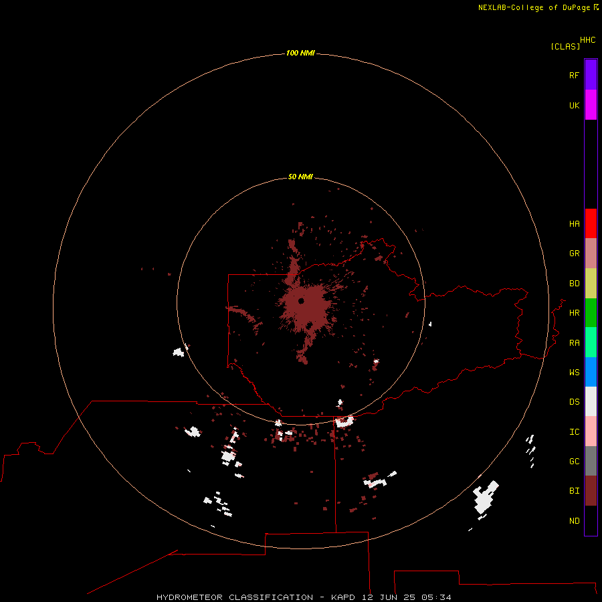This screenshot has width=602, height=602.
Task: Click the WS blue legend swatch
Action: 591,372
